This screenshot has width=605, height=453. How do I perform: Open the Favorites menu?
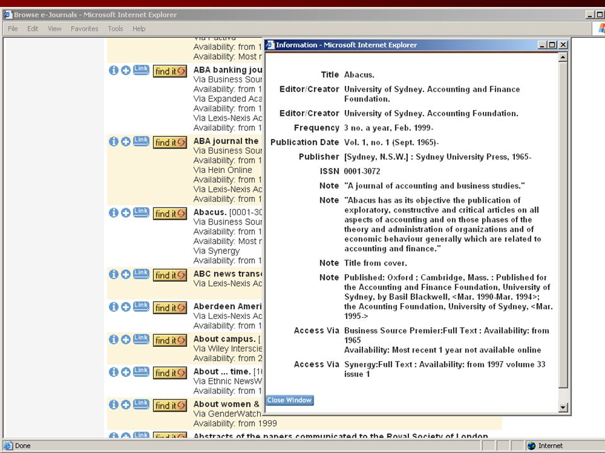tap(84, 28)
